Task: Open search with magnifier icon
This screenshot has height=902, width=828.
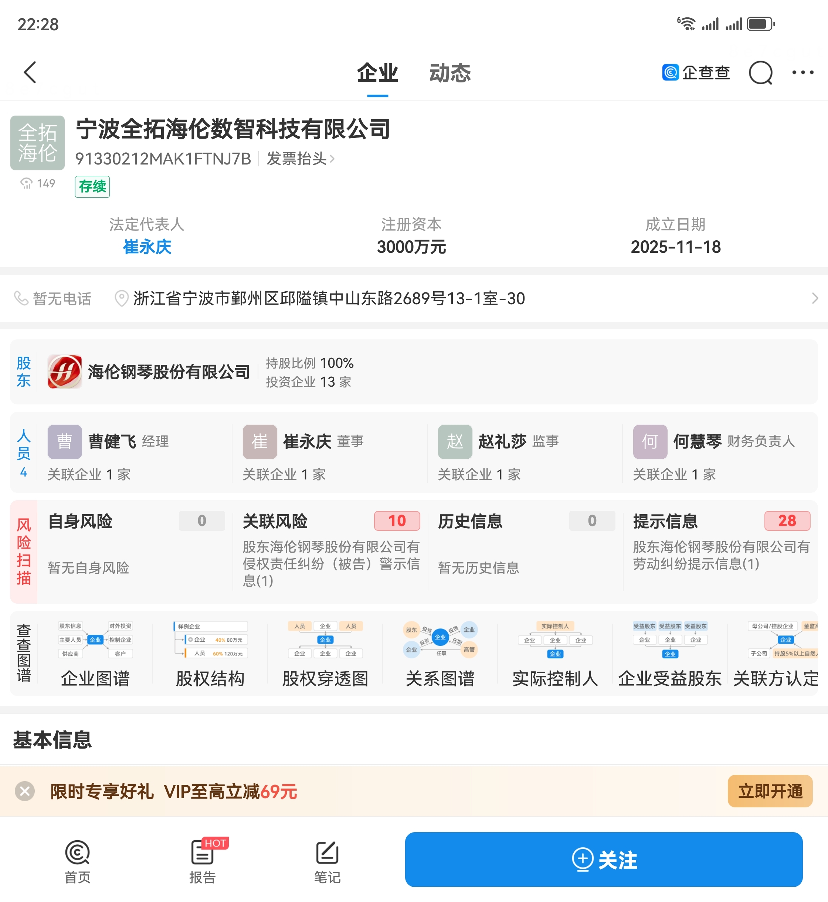Action: 760,72
